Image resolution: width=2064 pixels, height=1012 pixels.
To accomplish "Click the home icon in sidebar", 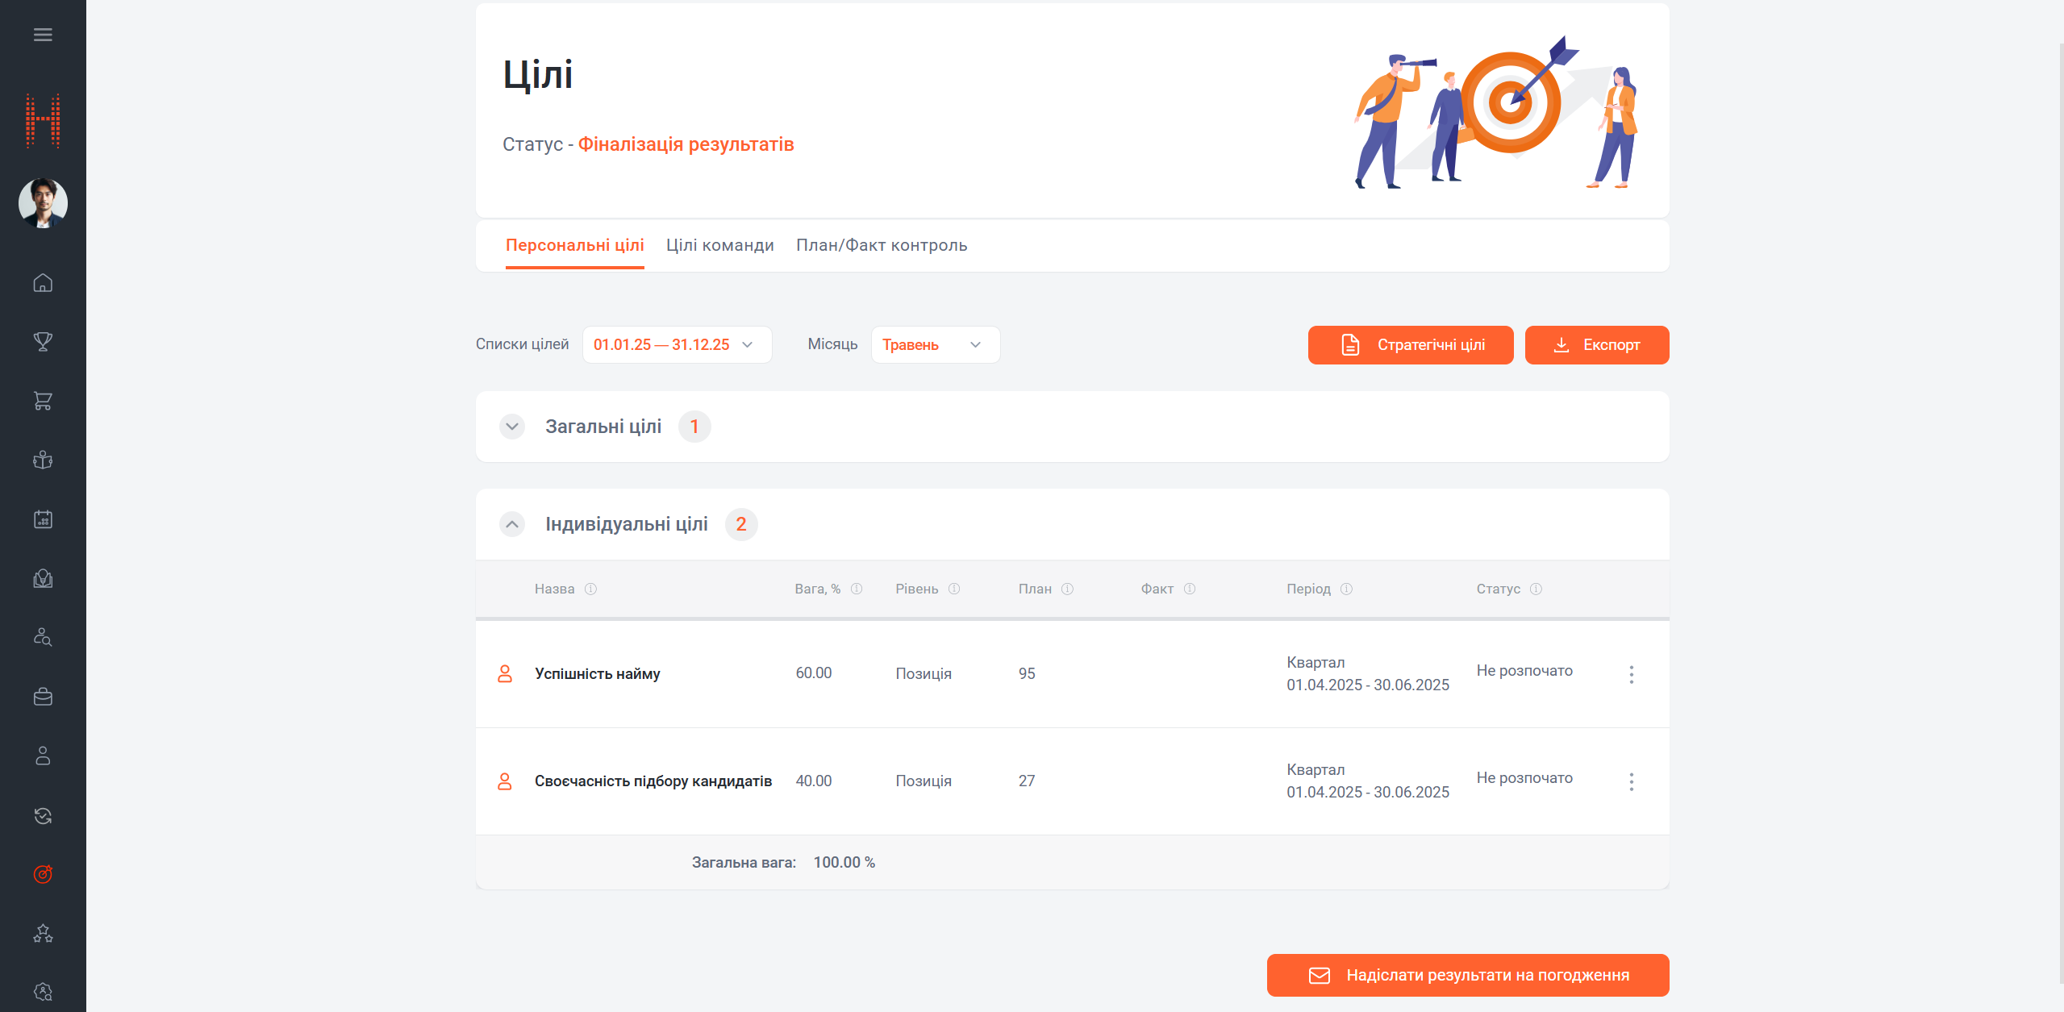I will coord(43,283).
